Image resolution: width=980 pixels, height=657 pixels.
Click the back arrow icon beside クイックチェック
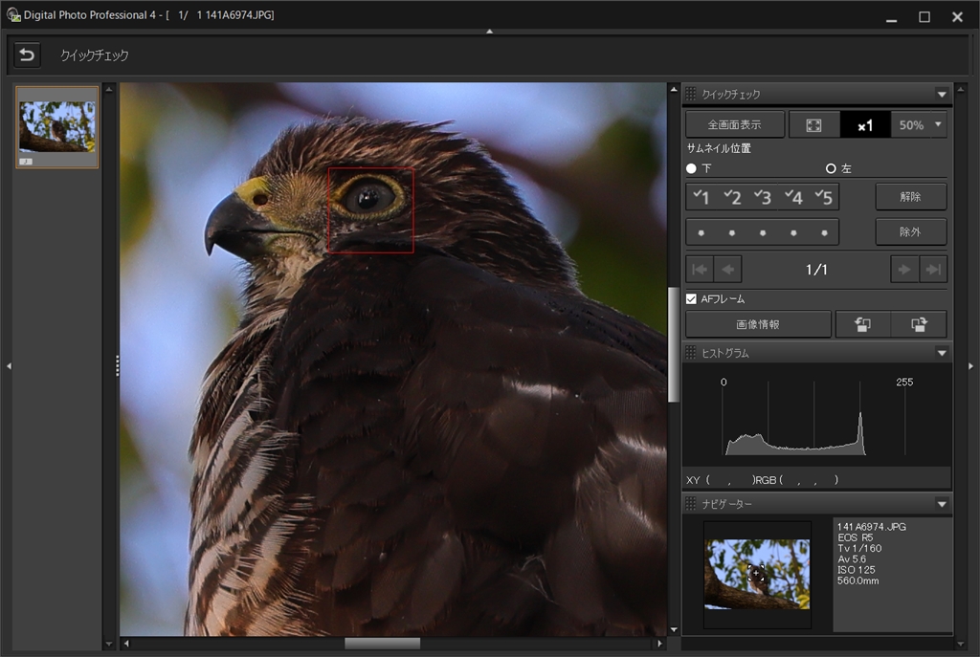coord(27,55)
